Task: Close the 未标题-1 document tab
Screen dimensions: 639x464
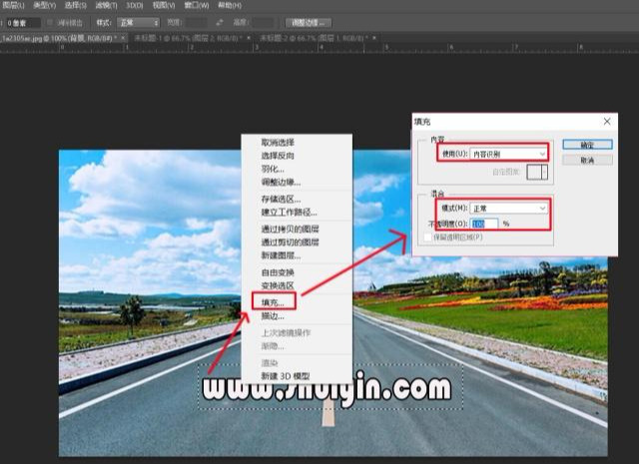Action: point(249,38)
